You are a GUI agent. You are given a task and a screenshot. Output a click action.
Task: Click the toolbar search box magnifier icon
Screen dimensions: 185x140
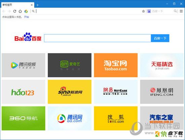tap(175, 11)
